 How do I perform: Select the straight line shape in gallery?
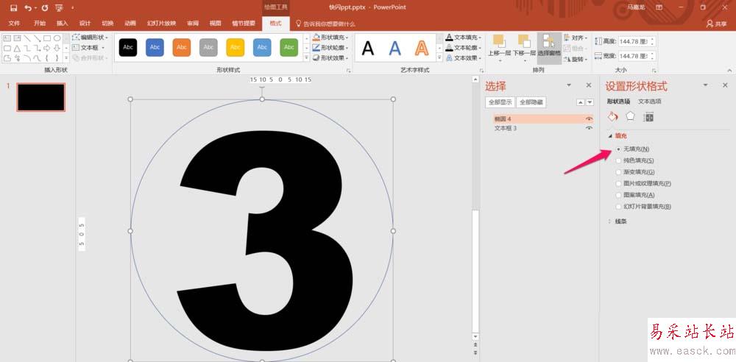(27, 38)
